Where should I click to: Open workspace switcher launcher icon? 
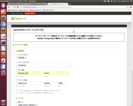point(3,73)
